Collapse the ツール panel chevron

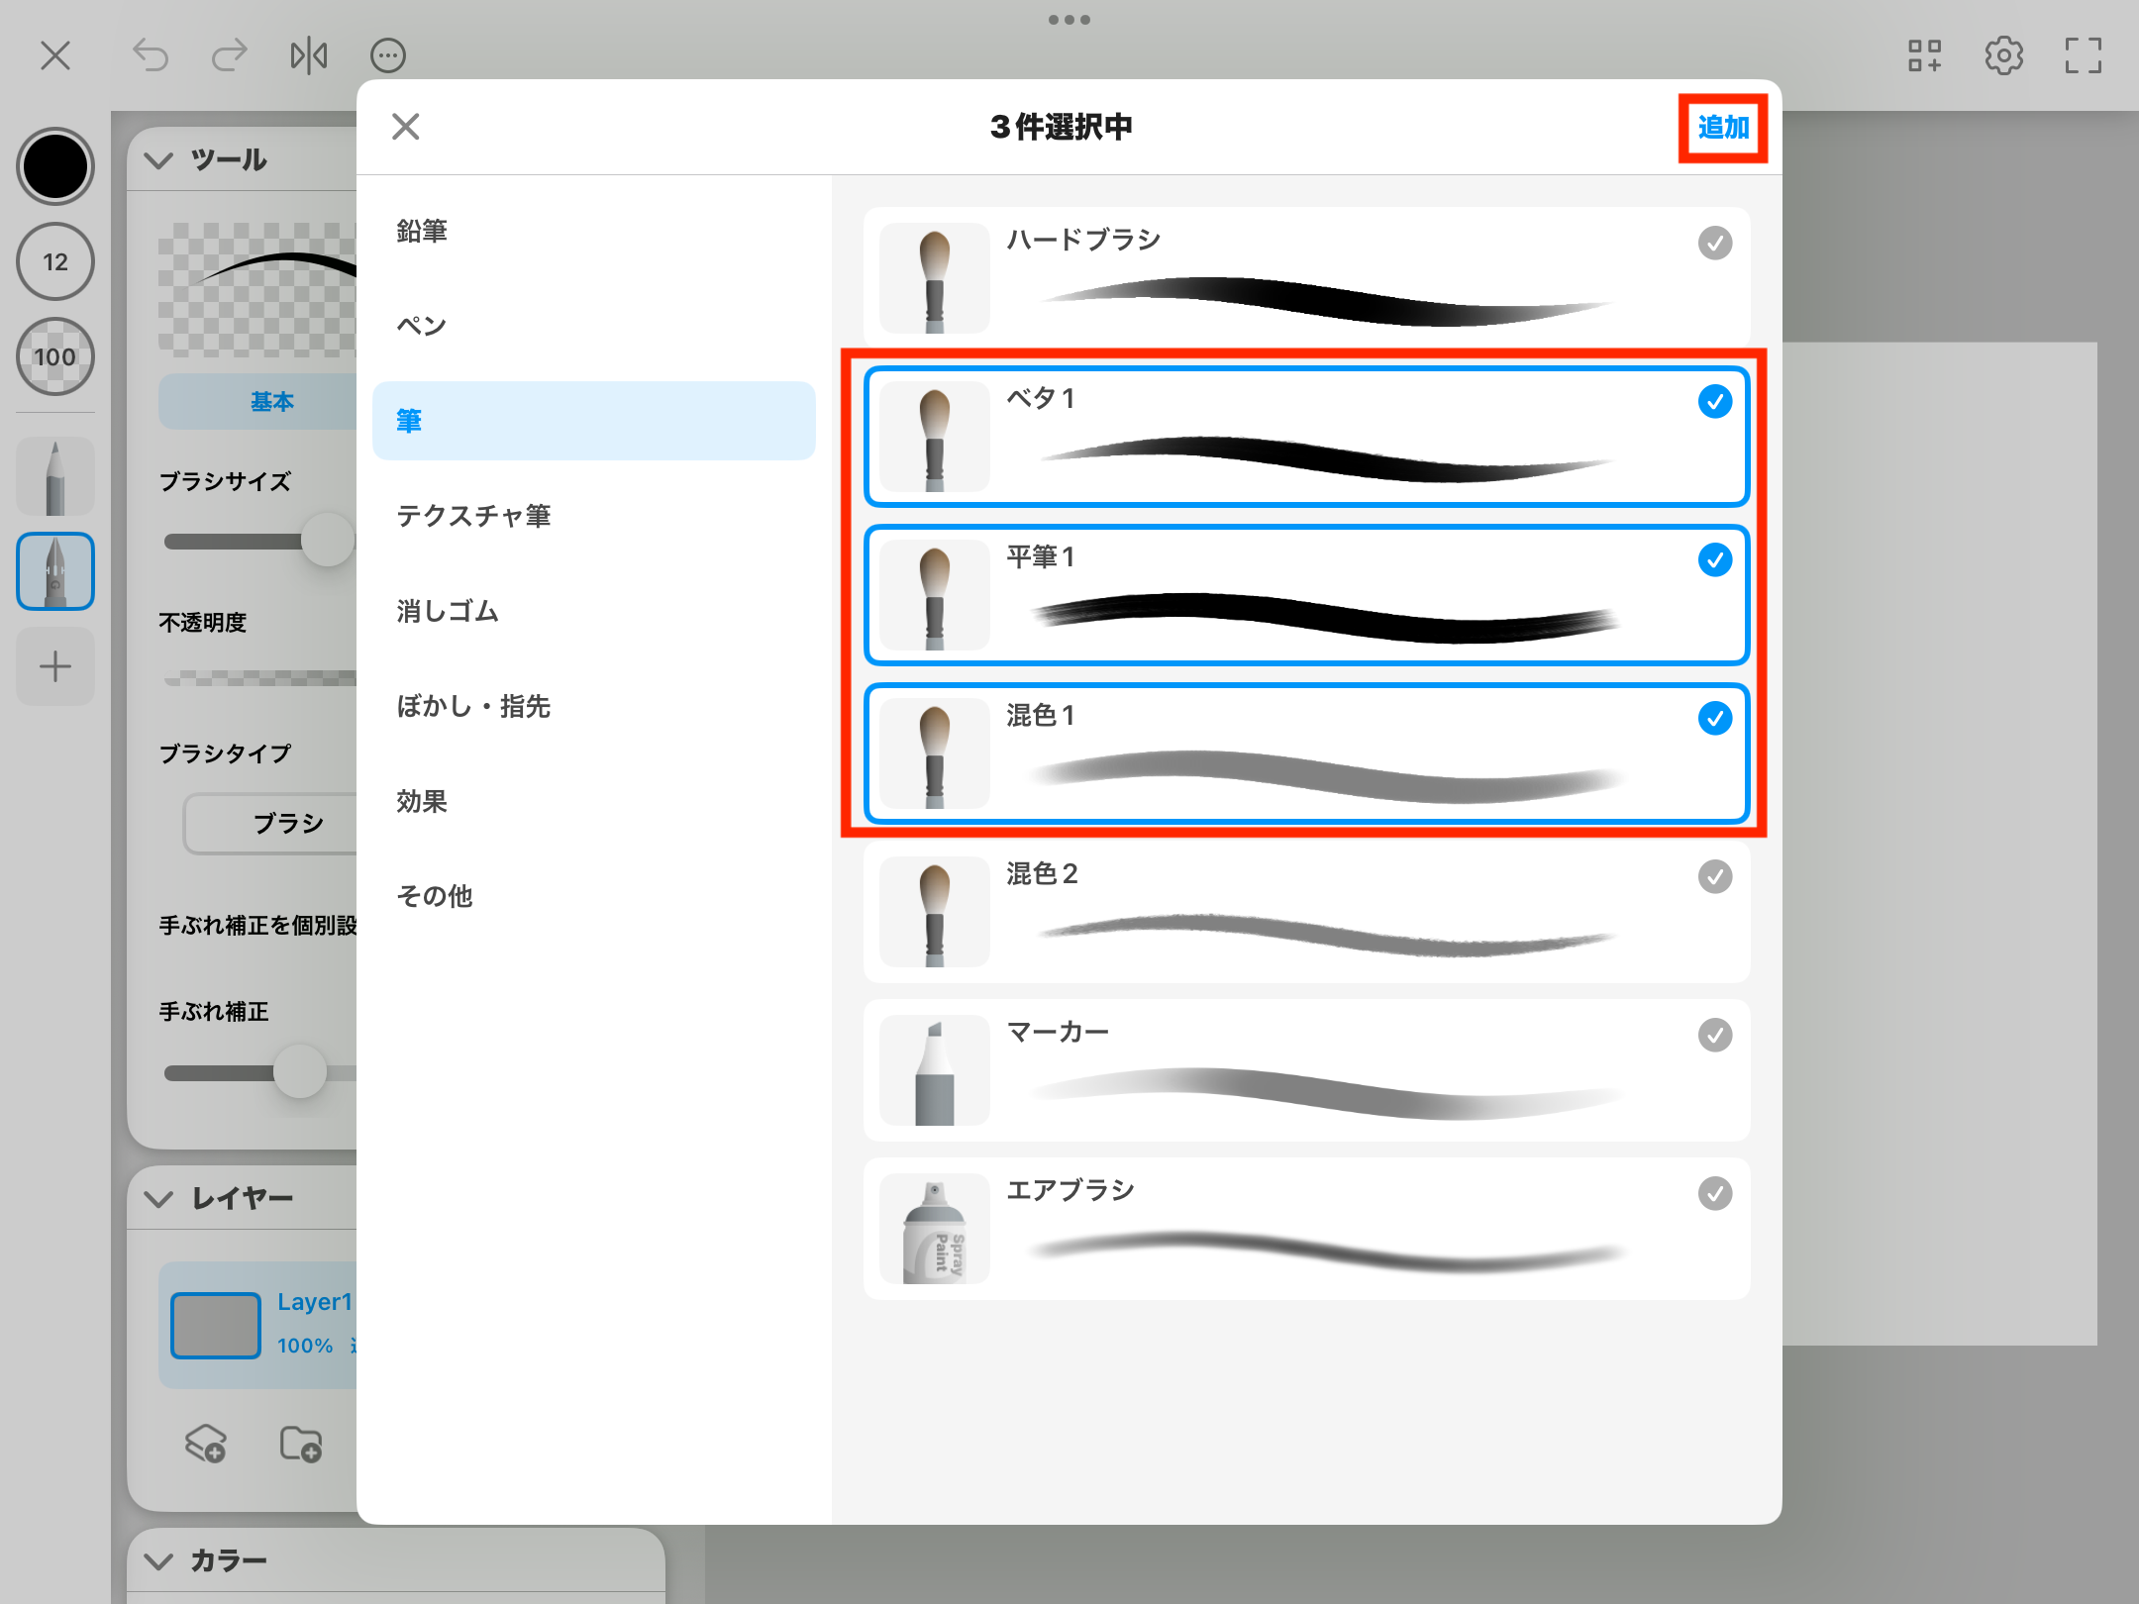(x=158, y=160)
